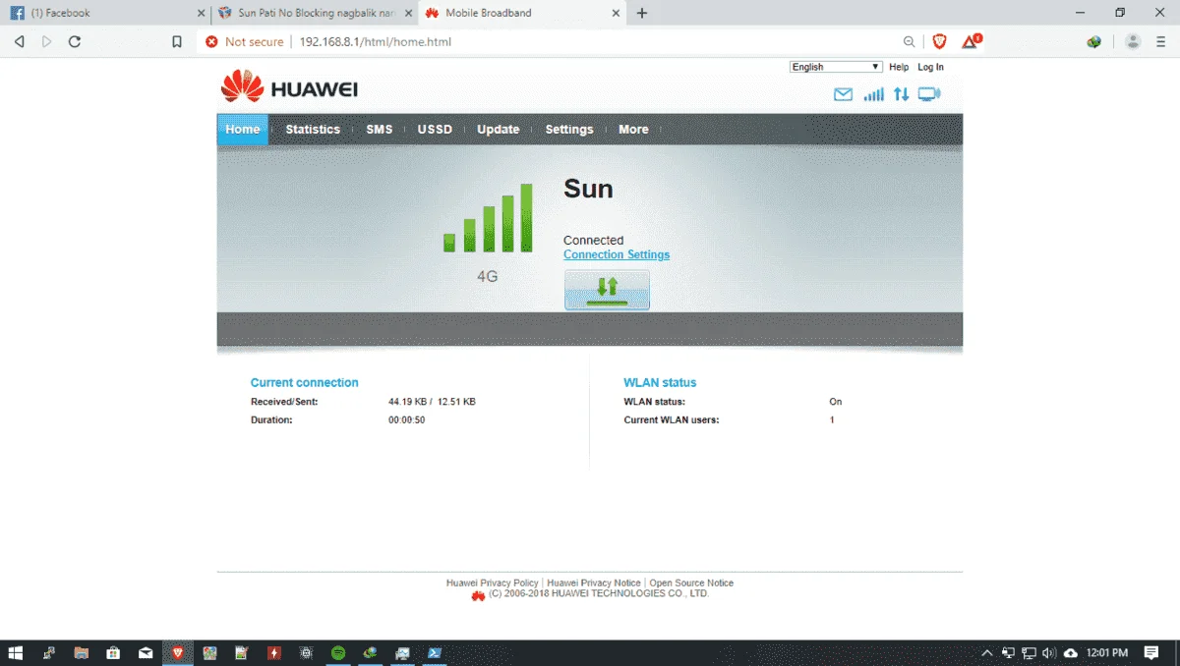Click the Connected status text
1180x666 pixels.
tap(593, 240)
